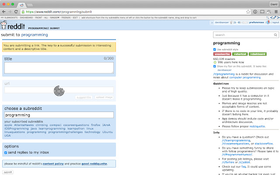Click the title text area
280x175 pixels.
pos(59,68)
